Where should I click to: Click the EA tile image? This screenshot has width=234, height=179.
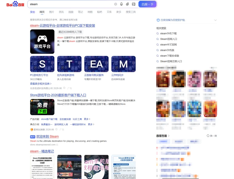coord(96,64)
